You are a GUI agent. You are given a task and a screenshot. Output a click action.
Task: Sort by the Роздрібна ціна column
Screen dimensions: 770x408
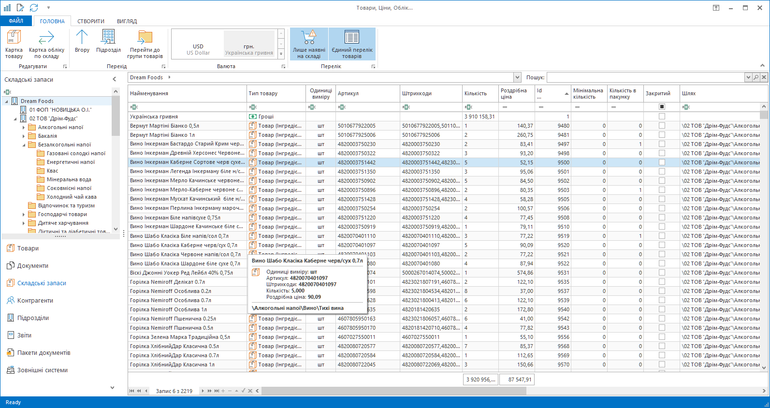pyautogui.click(x=516, y=93)
